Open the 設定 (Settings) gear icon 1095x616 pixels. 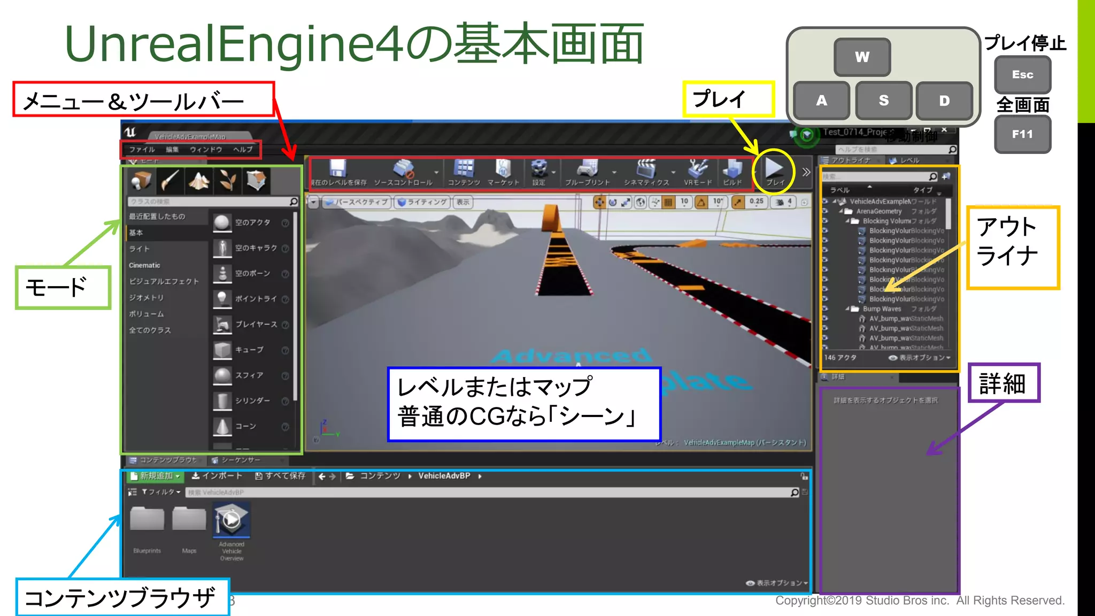click(539, 168)
